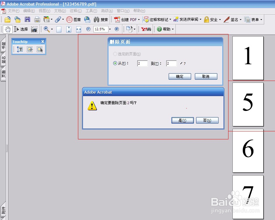Image resolution: width=275 pixels, height=220 pixels.
Task: Open the 文档 menu
Action: (x=60, y=11)
